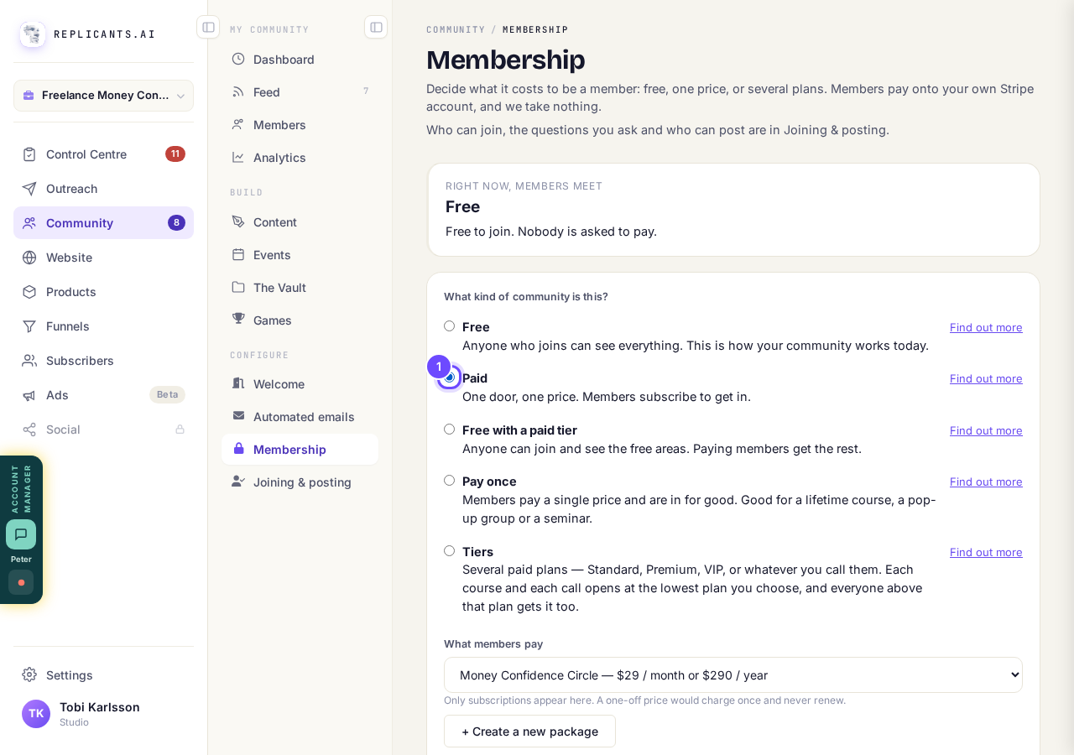Open Account Manager chat icon
1074x755 pixels.
pyautogui.click(x=21, y=534)
